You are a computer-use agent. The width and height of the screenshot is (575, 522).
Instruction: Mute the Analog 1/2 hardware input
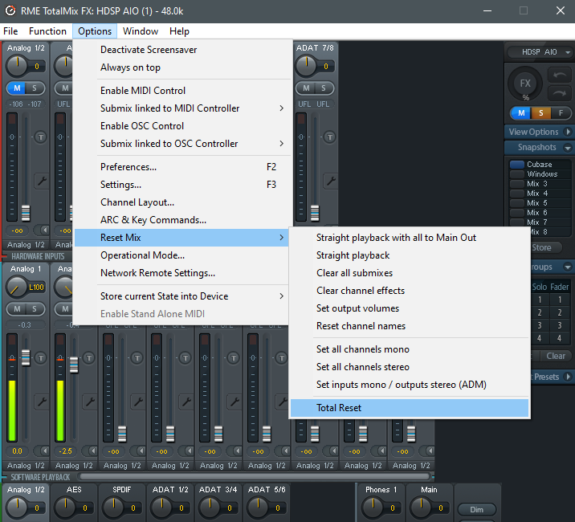[x=17, y=88]
